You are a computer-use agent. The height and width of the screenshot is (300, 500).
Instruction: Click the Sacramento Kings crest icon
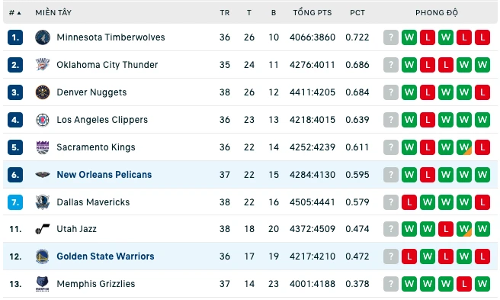click(43, 147)
